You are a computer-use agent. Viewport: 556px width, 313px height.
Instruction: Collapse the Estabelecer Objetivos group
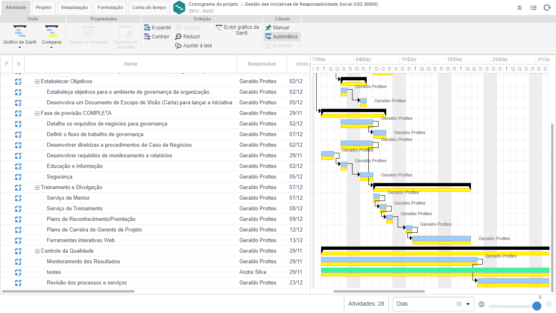click(x=37, y=82)
